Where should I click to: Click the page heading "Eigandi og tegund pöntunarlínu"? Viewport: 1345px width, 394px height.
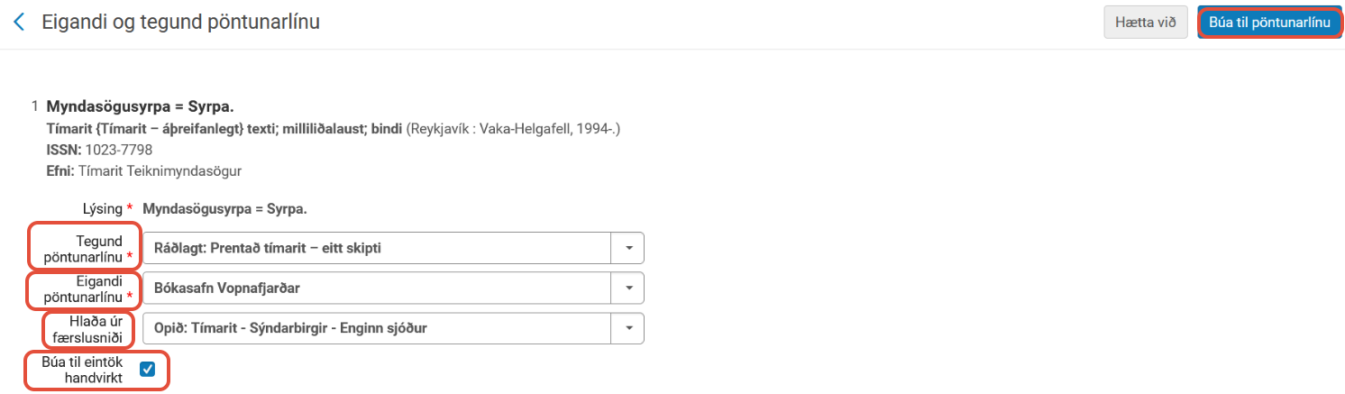(180, 23)
